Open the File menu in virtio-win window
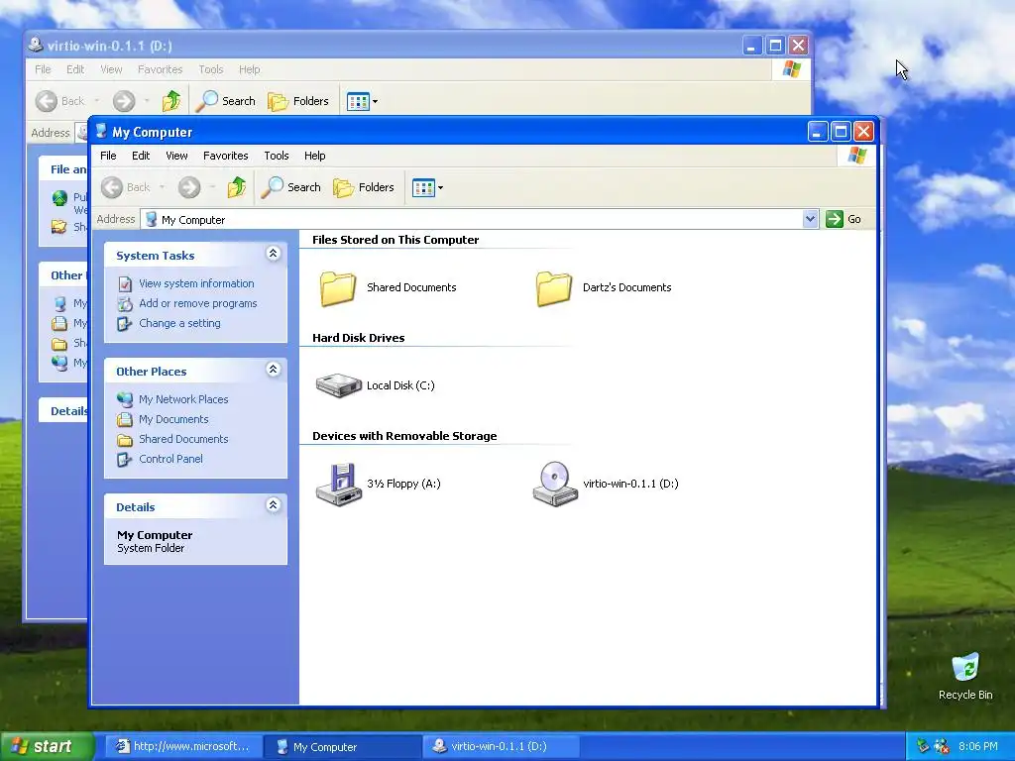1015x761 pixels. click(x=43, y=70)
